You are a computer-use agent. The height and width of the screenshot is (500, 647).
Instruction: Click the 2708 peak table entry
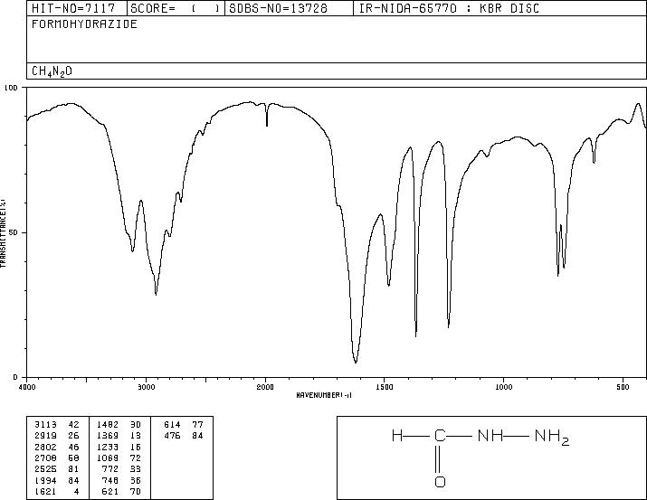click(x=56, y=458)
